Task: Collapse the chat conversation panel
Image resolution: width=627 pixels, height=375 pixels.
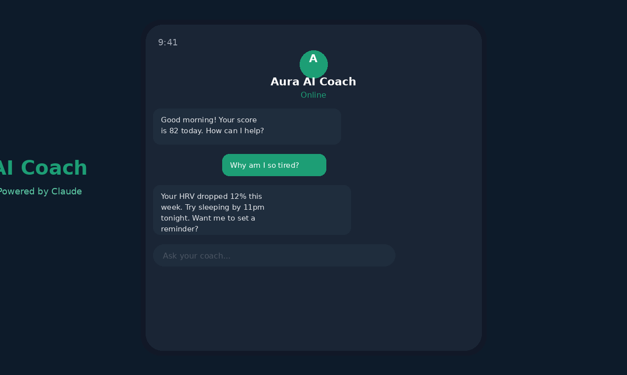Action: 313,187
